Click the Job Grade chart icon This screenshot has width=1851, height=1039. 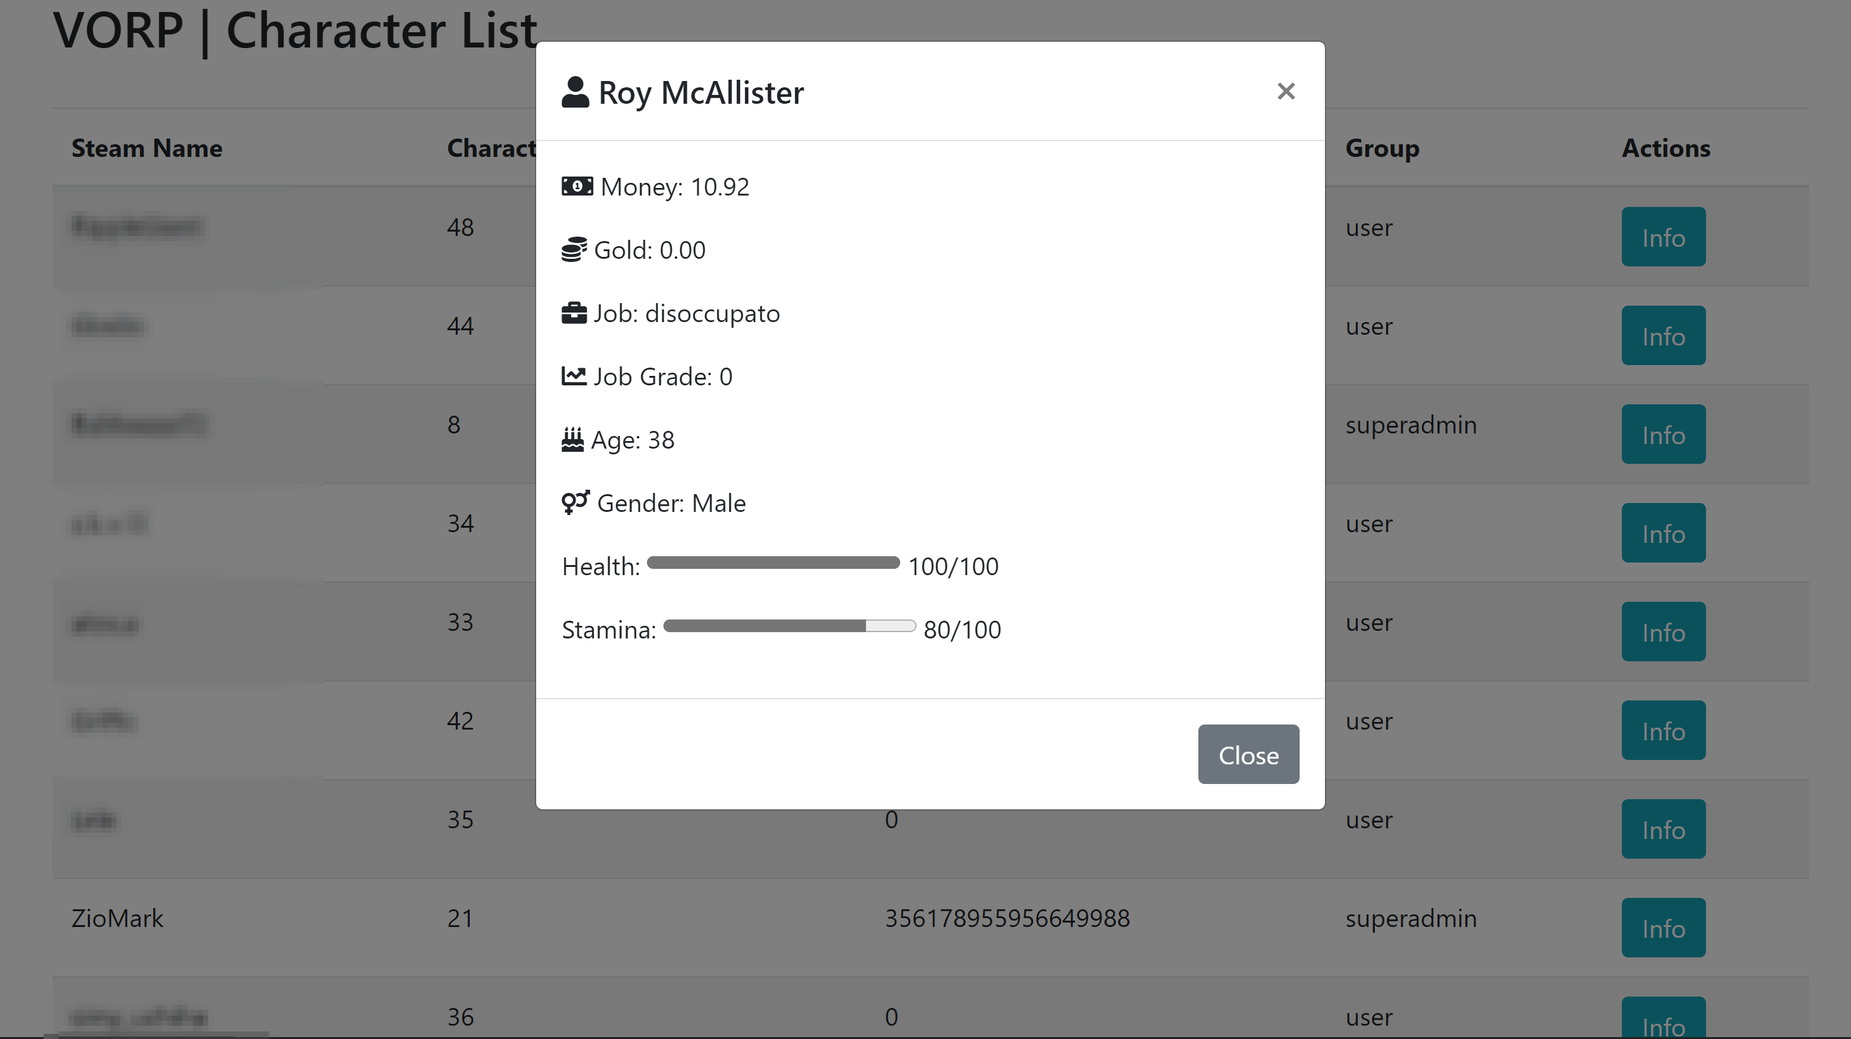point(574,375)
